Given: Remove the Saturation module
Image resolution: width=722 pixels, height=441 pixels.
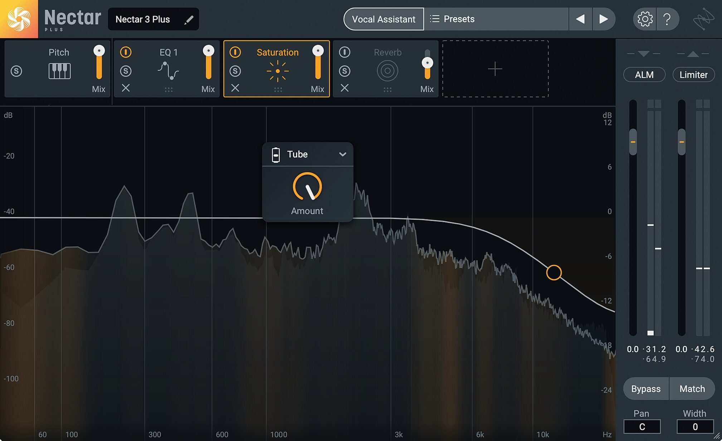Looking at the screenshot, I should click(x=235, y=88).
